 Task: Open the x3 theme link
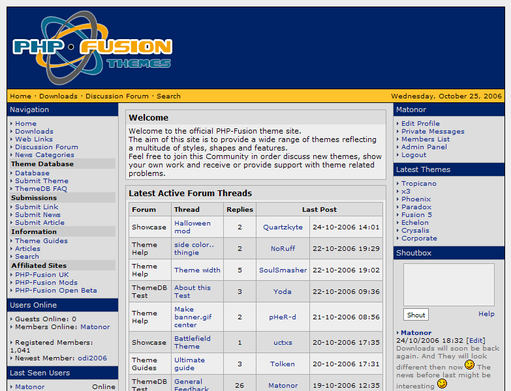[406, 192]
